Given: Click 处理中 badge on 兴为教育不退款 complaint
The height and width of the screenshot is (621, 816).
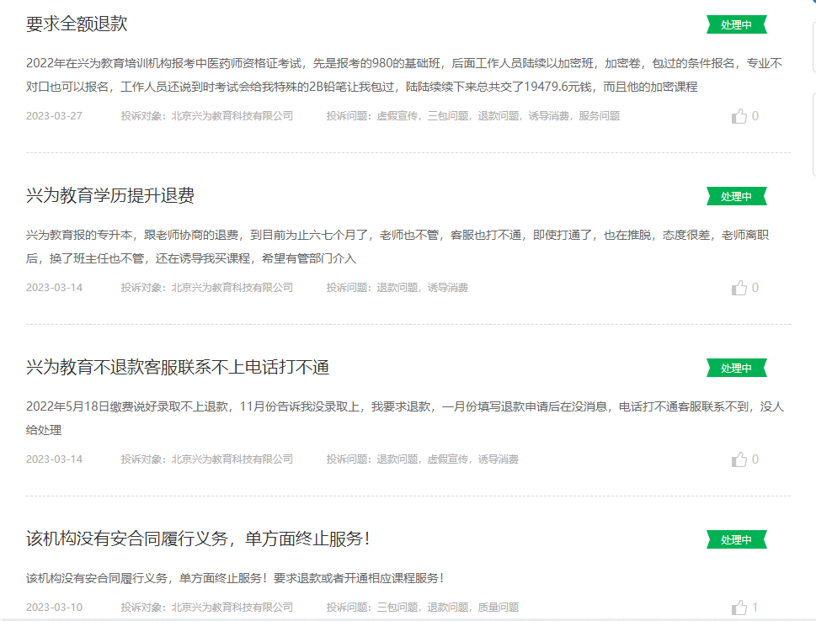Looking at the screenshot, I should coord(736,368).
